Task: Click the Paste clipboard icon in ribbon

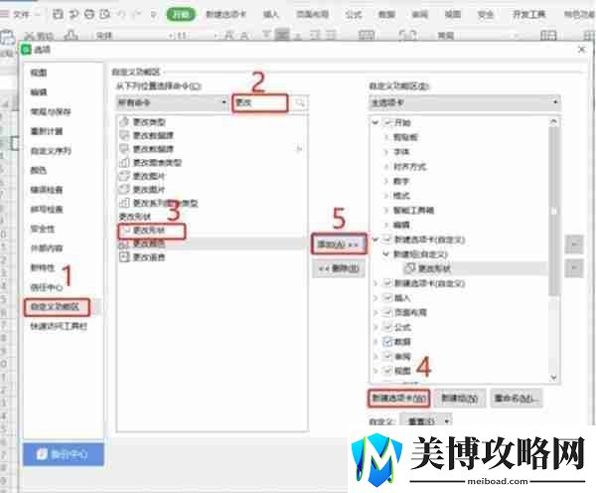Action: click(x=7, y=38)
